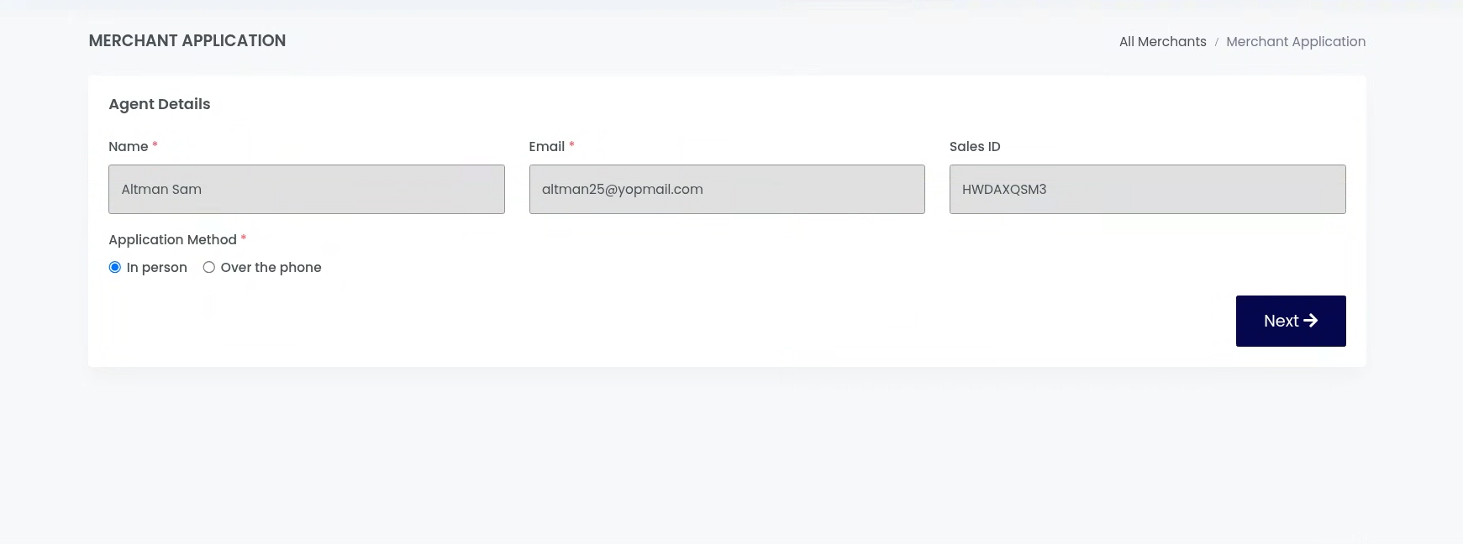Open the All Merchants breadcrumb link

click(x=1162, y=41)
